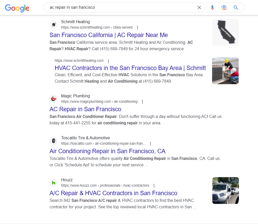Click the Houzz favicon
The image size is (258, 224).
pos(54,183)
